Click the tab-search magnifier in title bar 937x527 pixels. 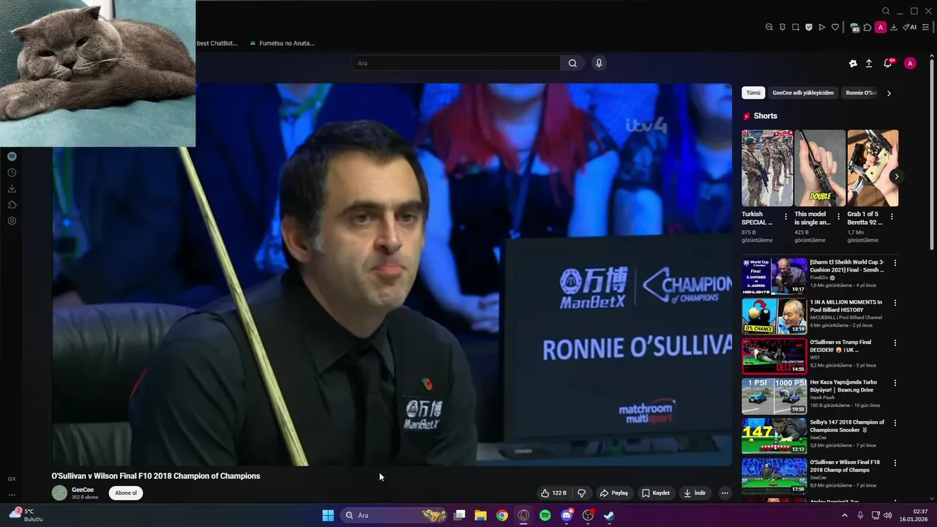point(886,11)
